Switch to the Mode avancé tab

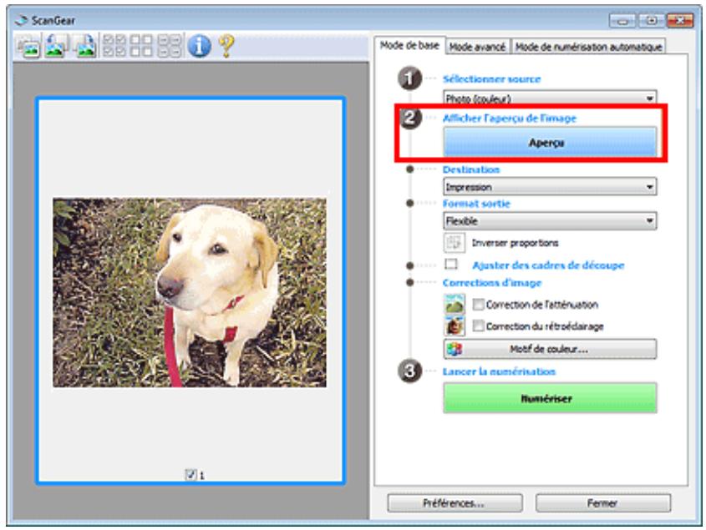point(477,47)
